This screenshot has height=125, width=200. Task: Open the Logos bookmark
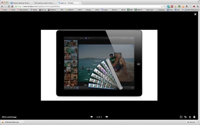[104, 10]
